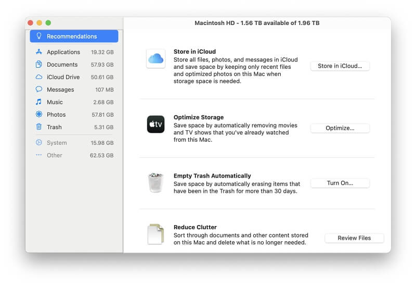The image size is (416, 286).
Task: Click the 107 MB Messages size
Action: (105, 90)
